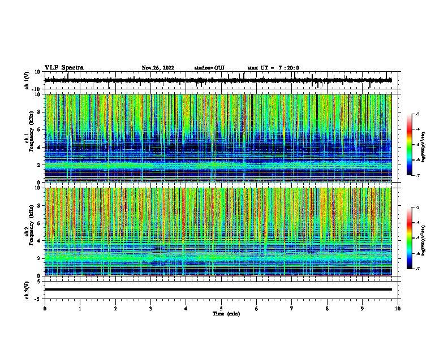Click the 'ch.3(V)' axis label
The height and width of the screenshot is (346, 448).
pos(27,290)
